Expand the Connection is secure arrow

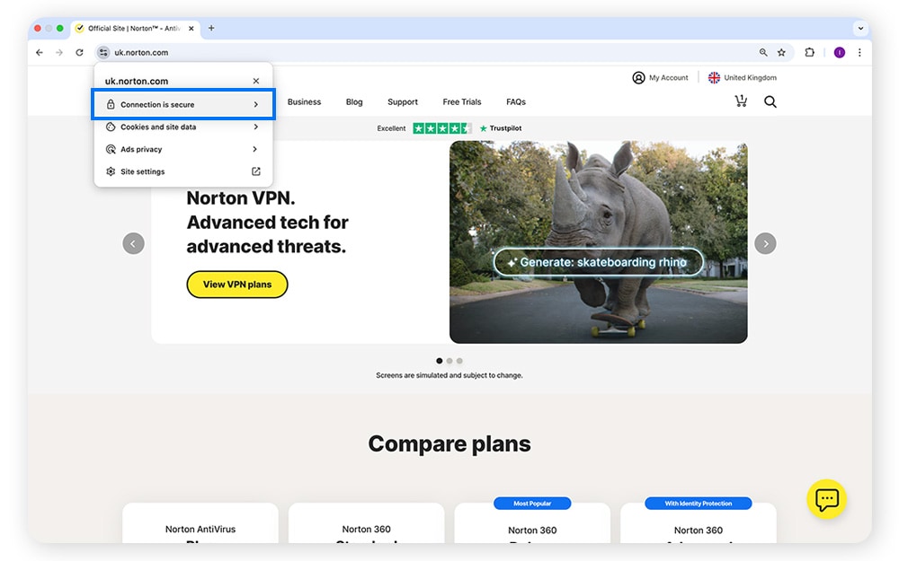[255, 104]
